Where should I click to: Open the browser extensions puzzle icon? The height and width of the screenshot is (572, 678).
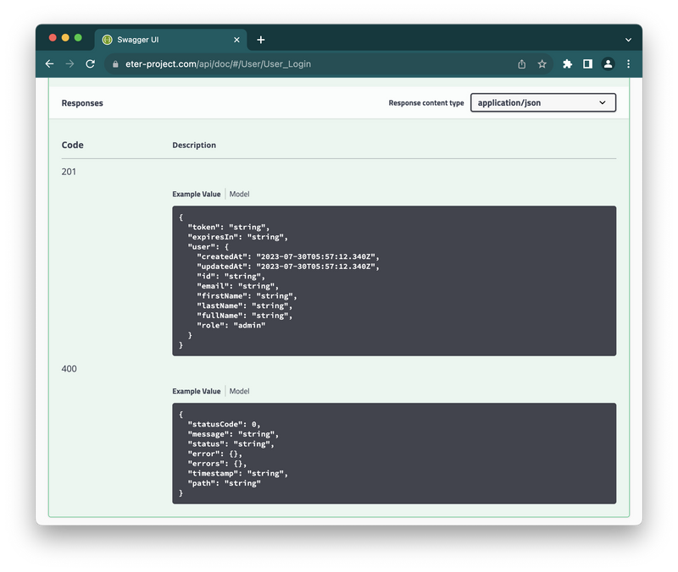click(x=567, y=63)
